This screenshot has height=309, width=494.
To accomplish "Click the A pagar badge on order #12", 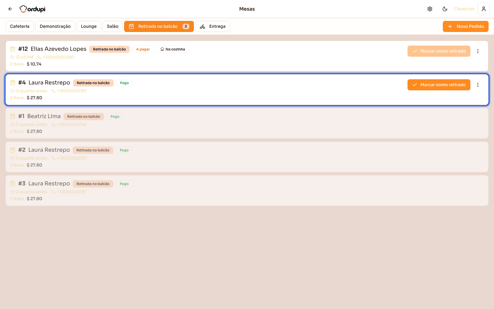I will pos(143,49).
